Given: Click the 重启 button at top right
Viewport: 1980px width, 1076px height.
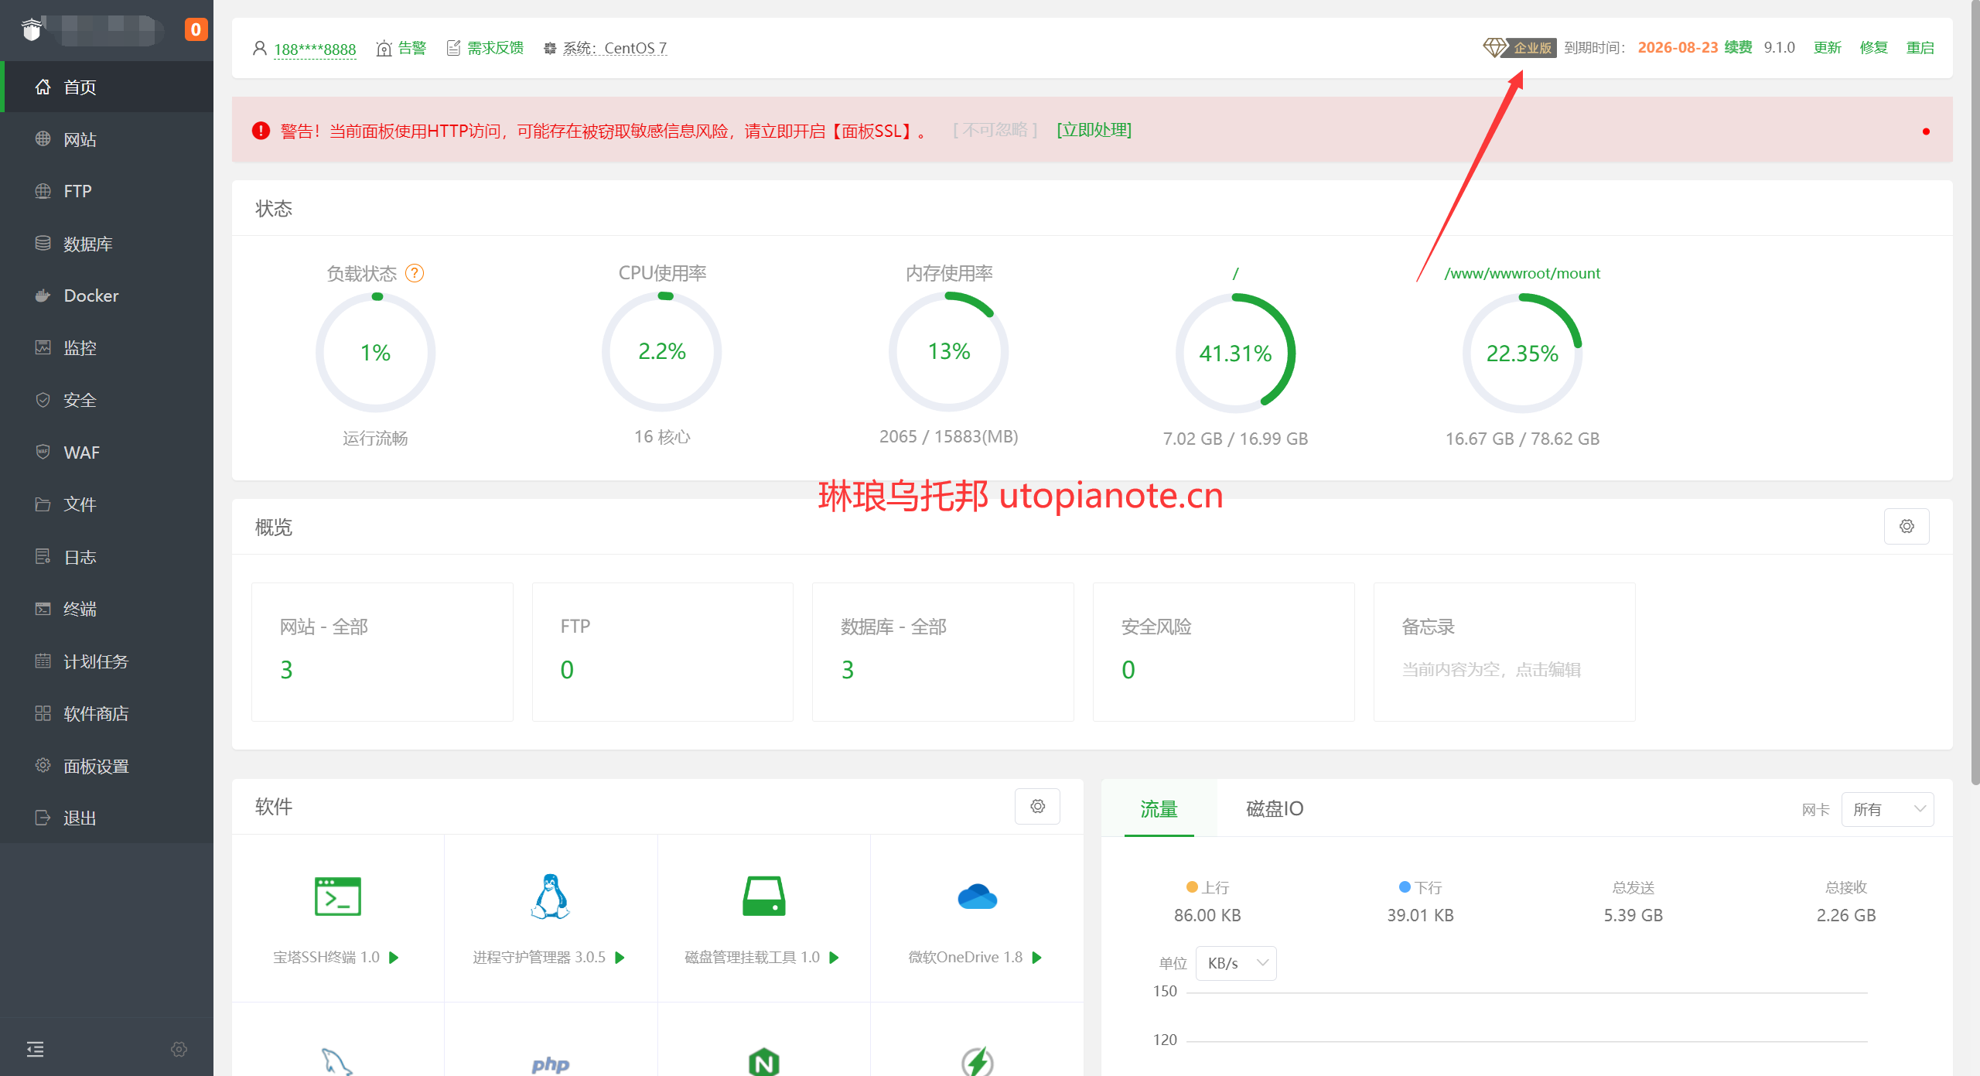Looking at the screenshot, I should coord(1920,47).
